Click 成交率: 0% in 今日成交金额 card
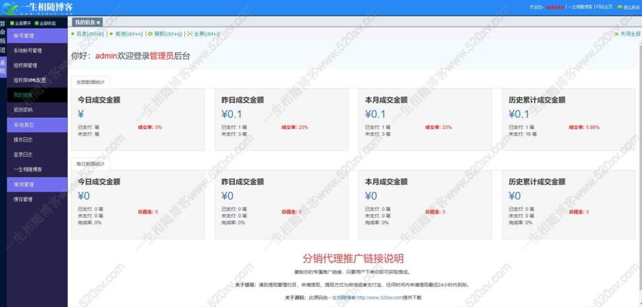Viewport: 642px width, 307px height. (x=150, y=127)
